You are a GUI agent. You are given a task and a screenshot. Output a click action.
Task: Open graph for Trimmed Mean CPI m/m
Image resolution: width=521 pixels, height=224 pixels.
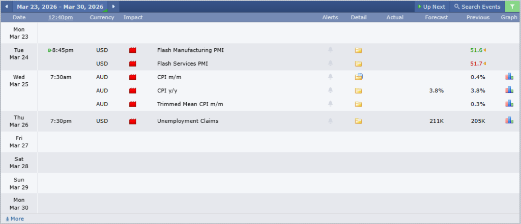509,104
